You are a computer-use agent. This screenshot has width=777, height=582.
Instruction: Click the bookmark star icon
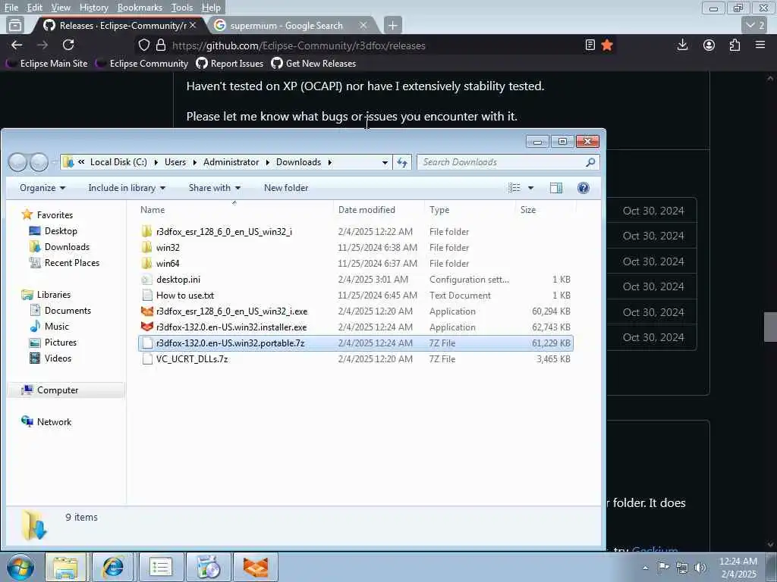pos(607,45)
